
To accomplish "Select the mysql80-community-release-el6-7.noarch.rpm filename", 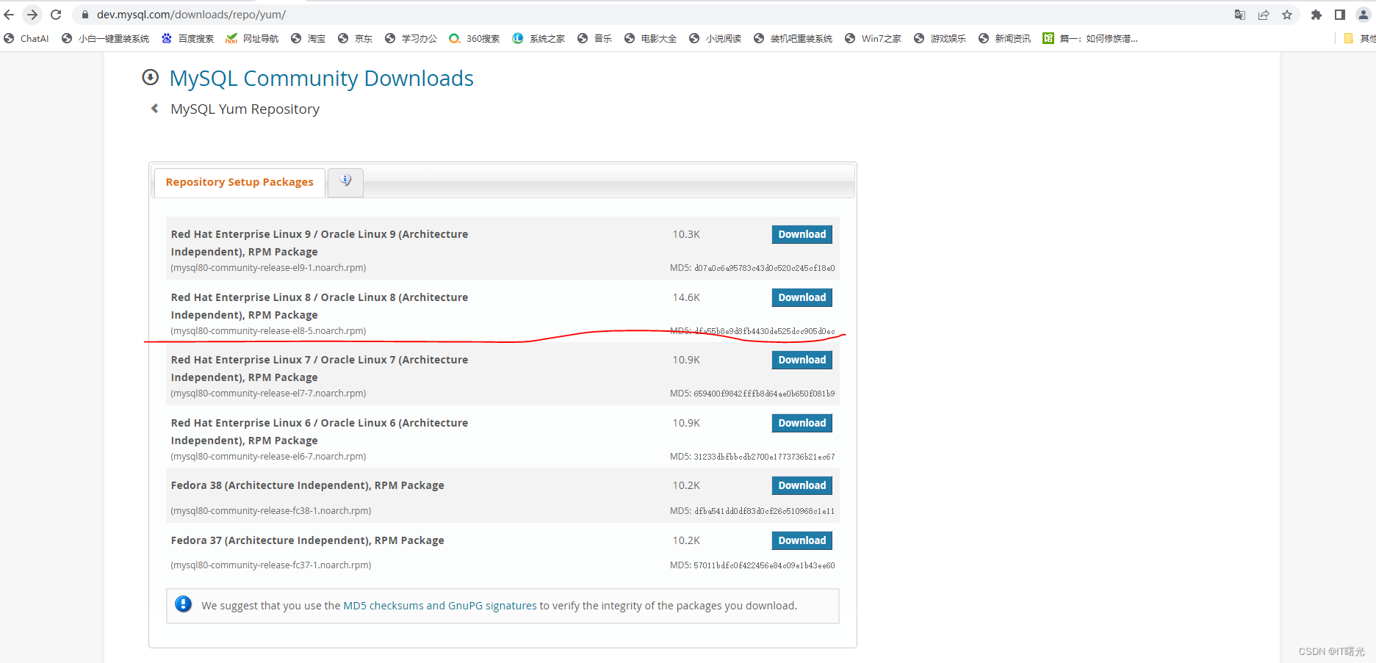I will (x=268, y=457).
